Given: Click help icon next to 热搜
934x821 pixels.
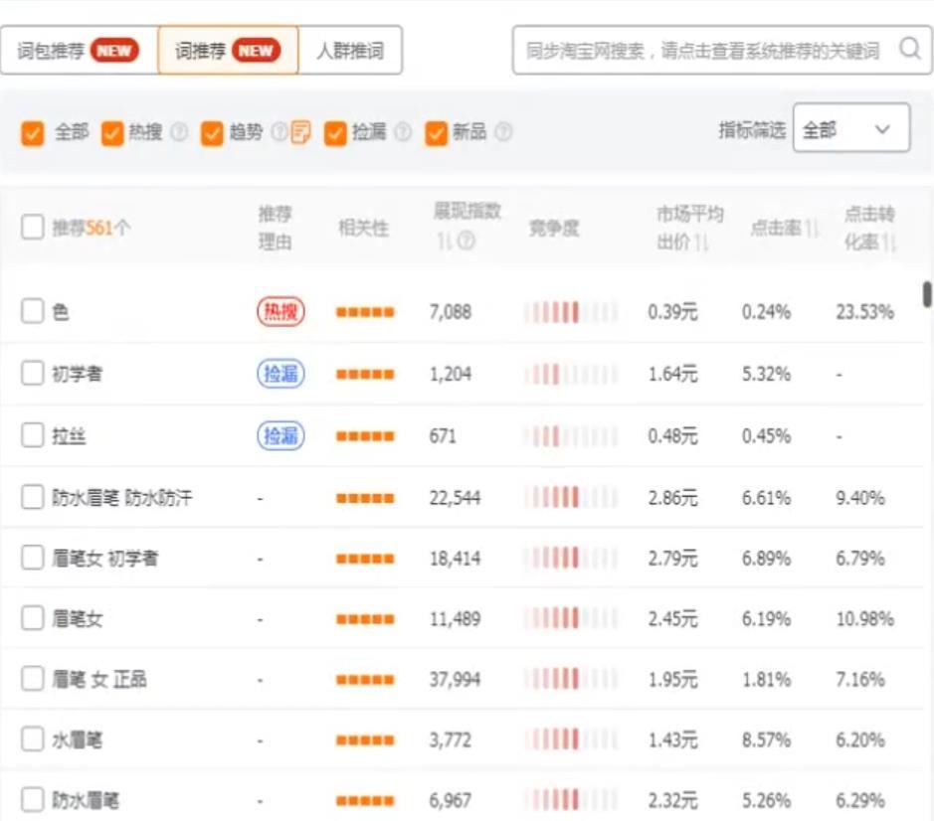Looking at the screenshot, I should tap(179, 132).
